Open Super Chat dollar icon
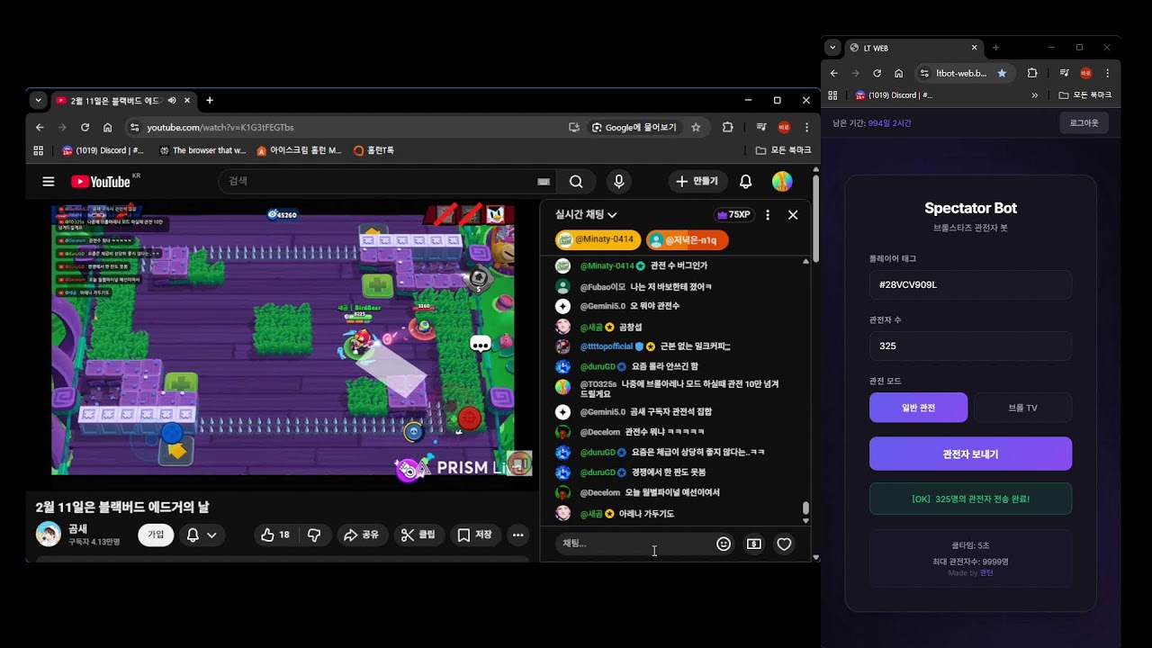 754,544
